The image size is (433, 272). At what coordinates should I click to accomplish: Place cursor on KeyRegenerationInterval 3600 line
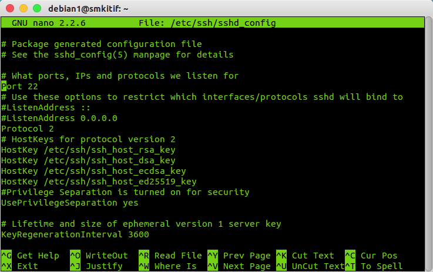click(x=75, y=234)
